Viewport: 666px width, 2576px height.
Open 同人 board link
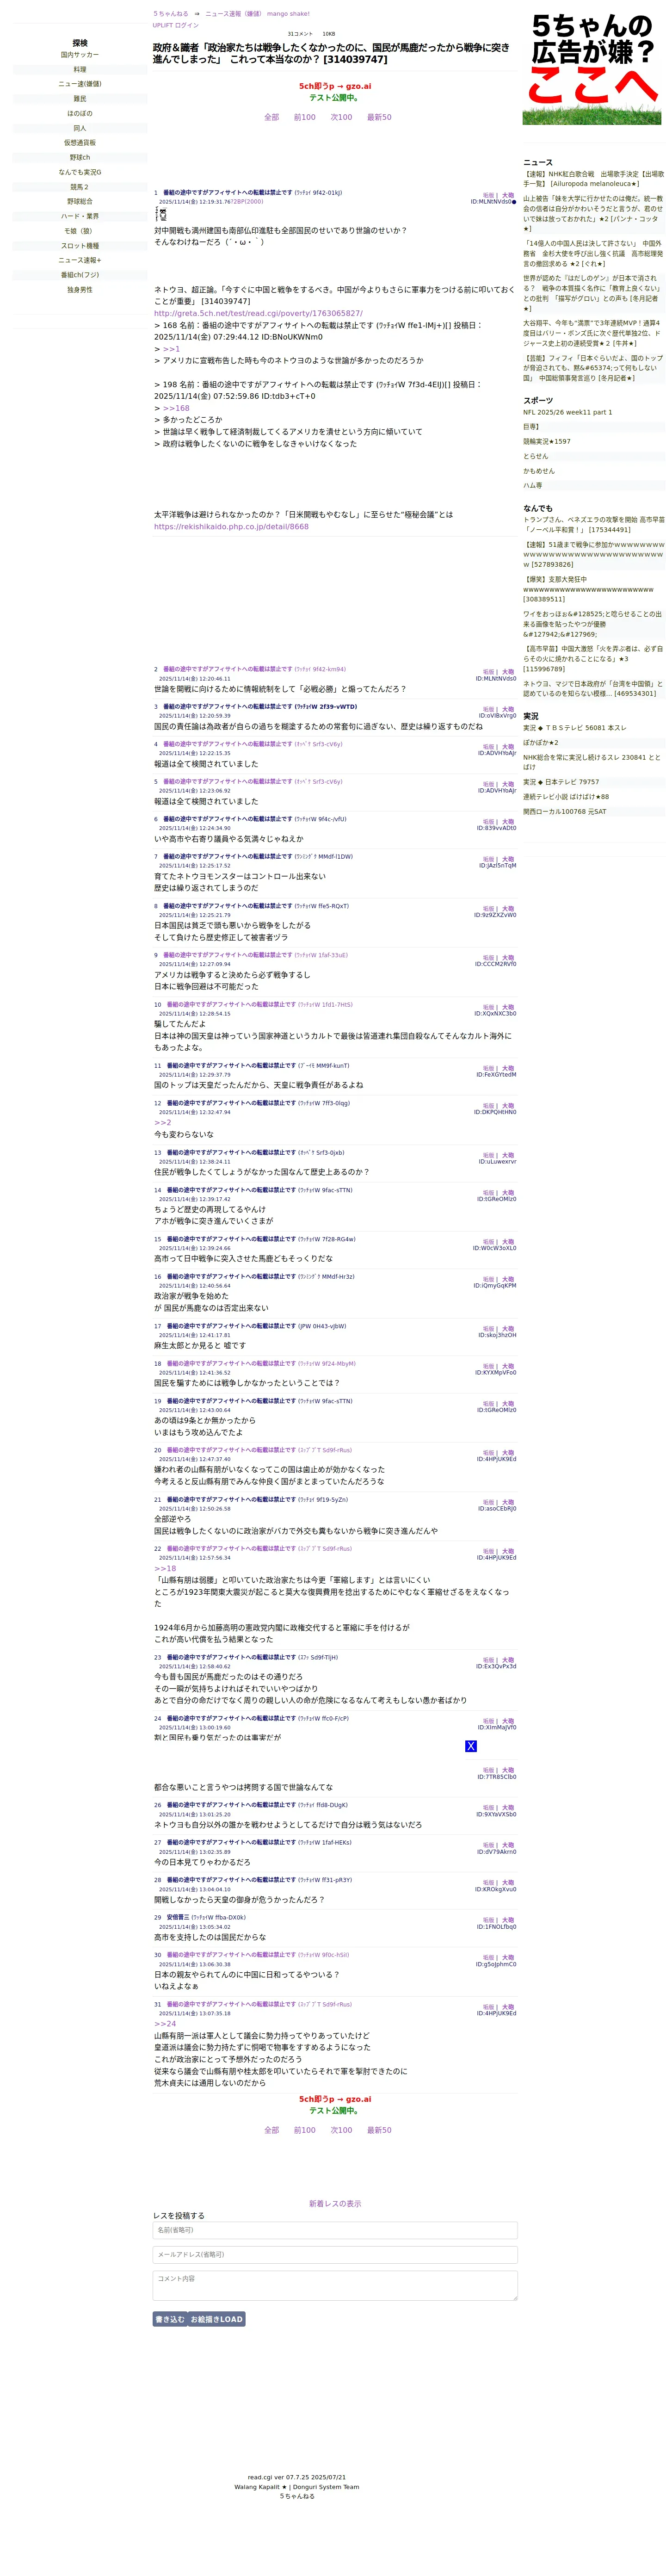[x=80, y=128]
